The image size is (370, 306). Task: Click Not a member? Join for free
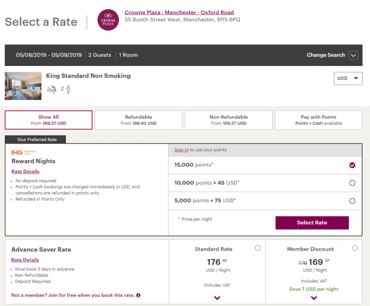pyautogui.click(x=73, y=295)
